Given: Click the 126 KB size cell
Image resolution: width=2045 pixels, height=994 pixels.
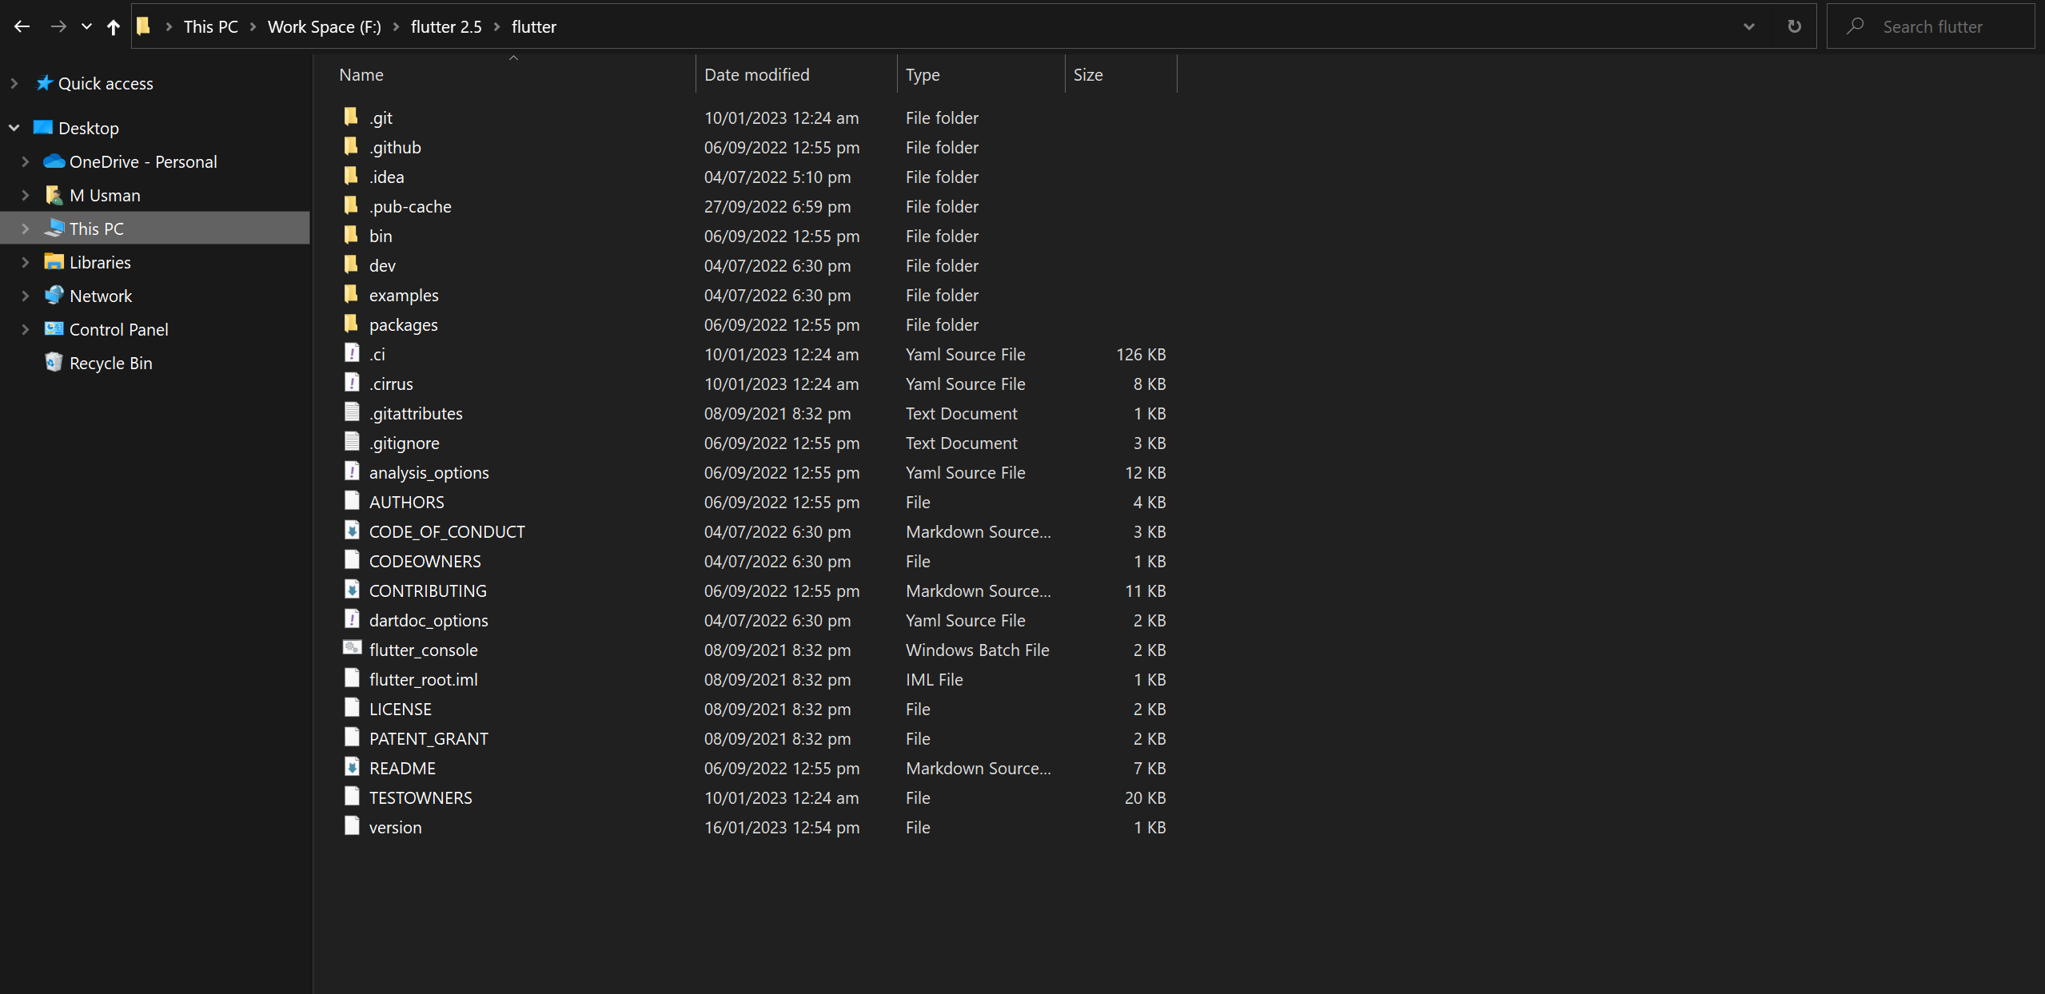Looking at the screenshot, I should (1141, 354).
